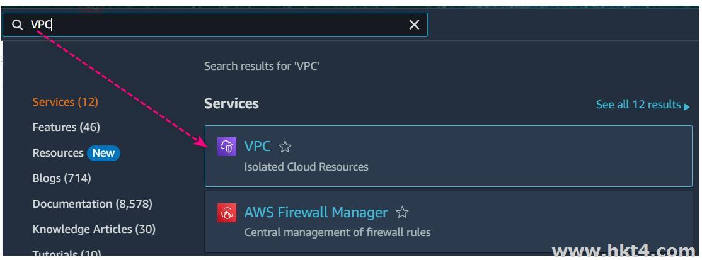The width and height of the screenshot is (702, 260).
Task: Click the search magnifier icon
Action: (17, 25)
